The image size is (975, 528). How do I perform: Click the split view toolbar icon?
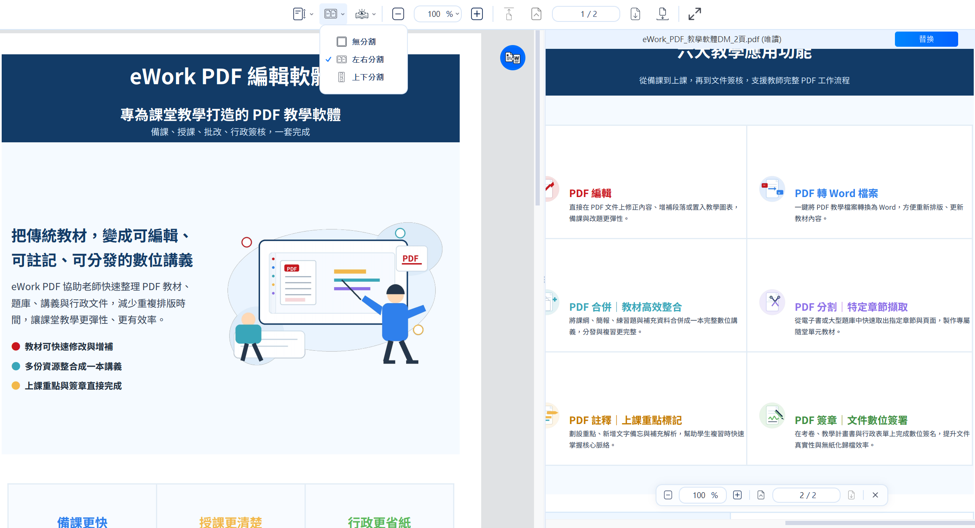click(331, 14)
